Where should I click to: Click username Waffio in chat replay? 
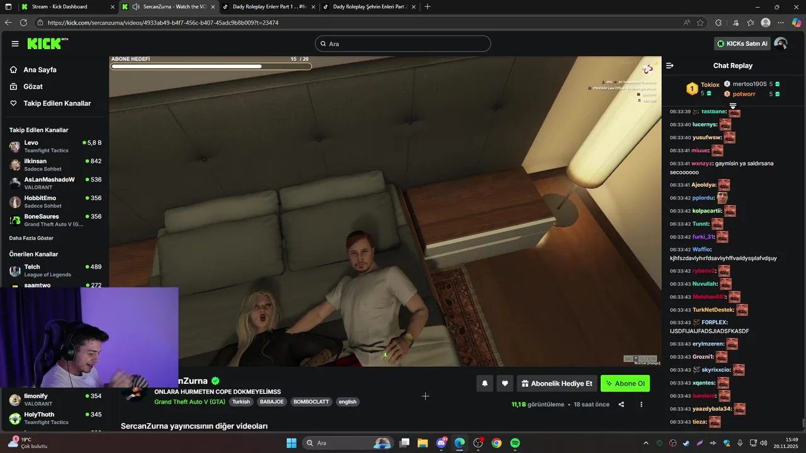tap(701, 249)
